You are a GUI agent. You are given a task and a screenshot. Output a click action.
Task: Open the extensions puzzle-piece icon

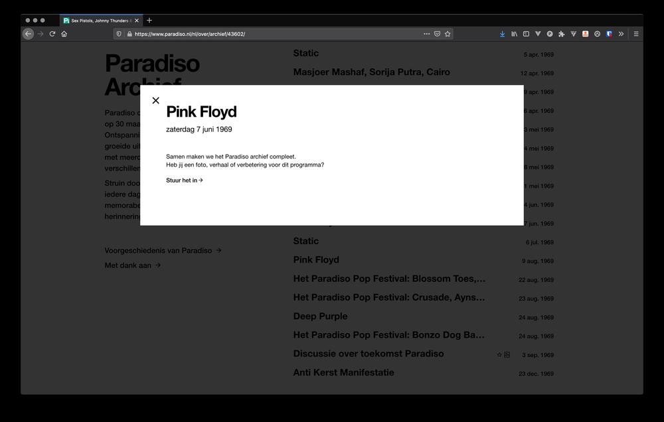pyautogui.click(x=562, y=34)
